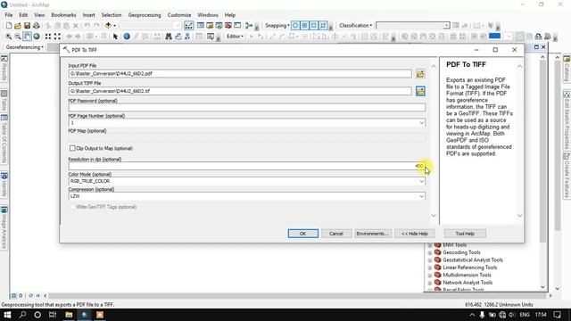
Task: Click the Cancel button
Action: [336, 234]
